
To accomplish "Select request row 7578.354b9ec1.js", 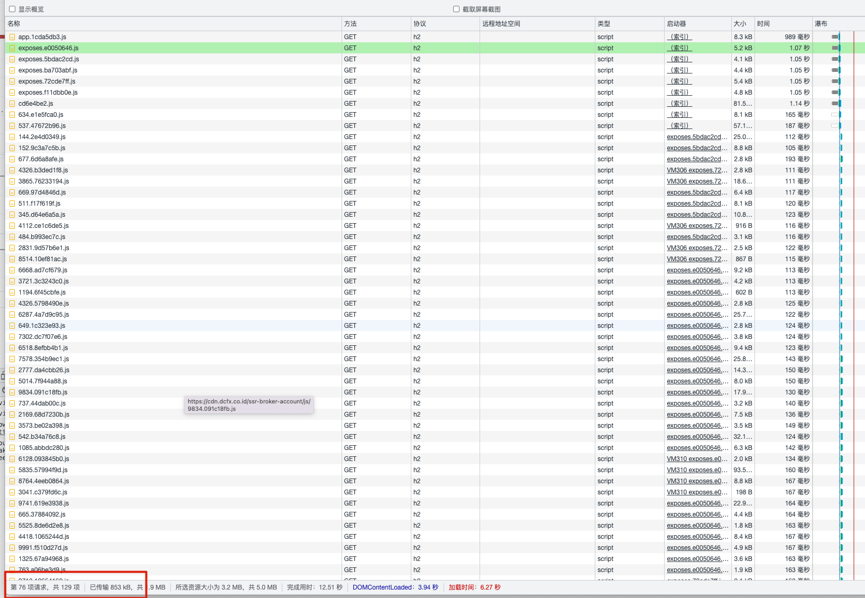I will pos(435,359).
